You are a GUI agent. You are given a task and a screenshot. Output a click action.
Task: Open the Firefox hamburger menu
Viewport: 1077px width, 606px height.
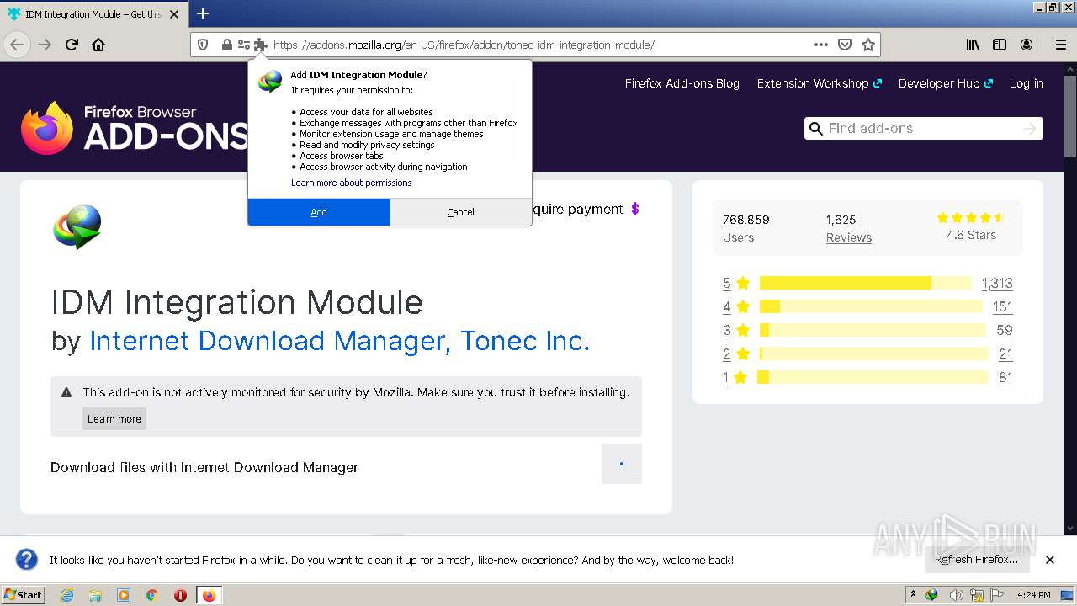point(1060,45)
